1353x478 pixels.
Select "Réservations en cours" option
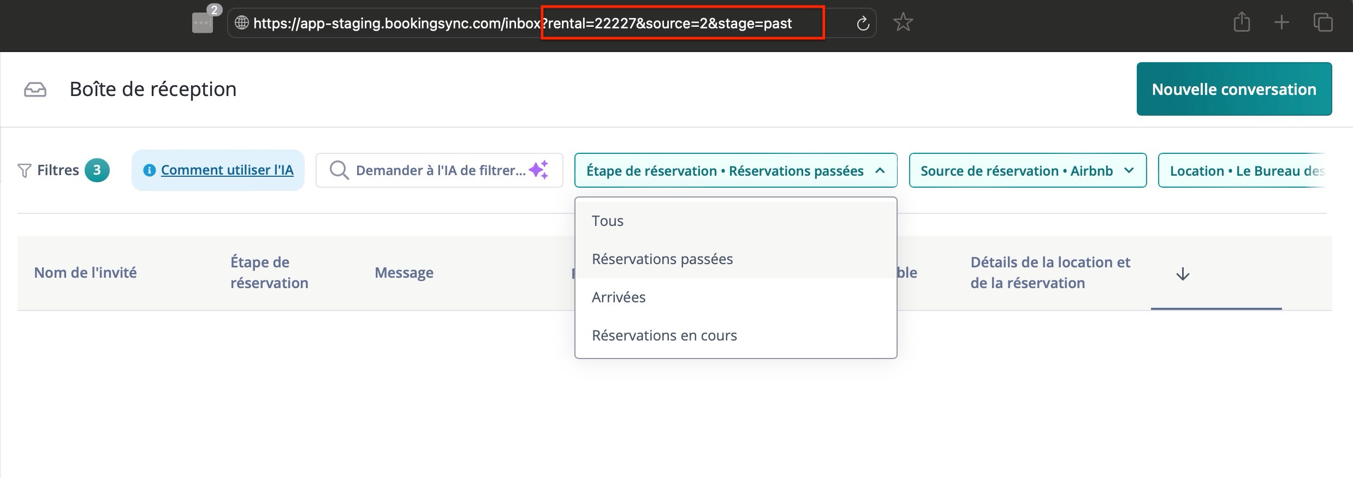(x=664, y=336)
